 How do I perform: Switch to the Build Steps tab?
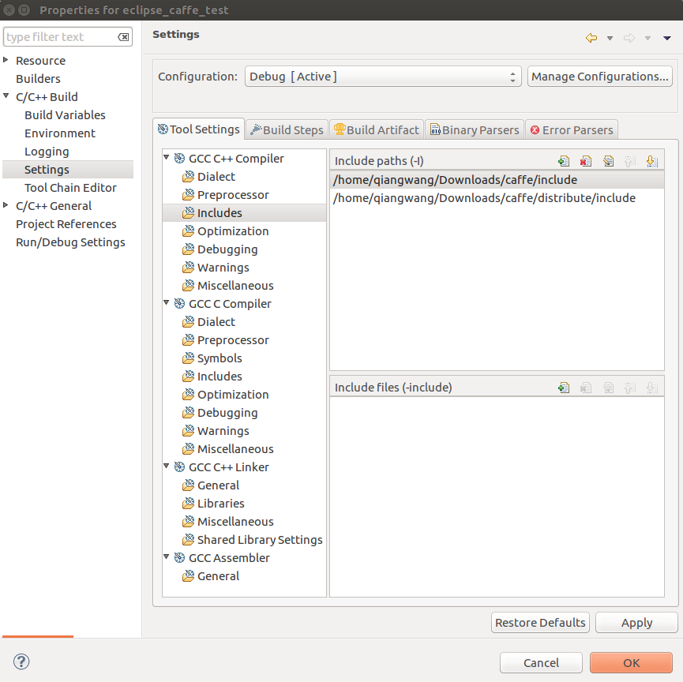(x=287, y=129)
